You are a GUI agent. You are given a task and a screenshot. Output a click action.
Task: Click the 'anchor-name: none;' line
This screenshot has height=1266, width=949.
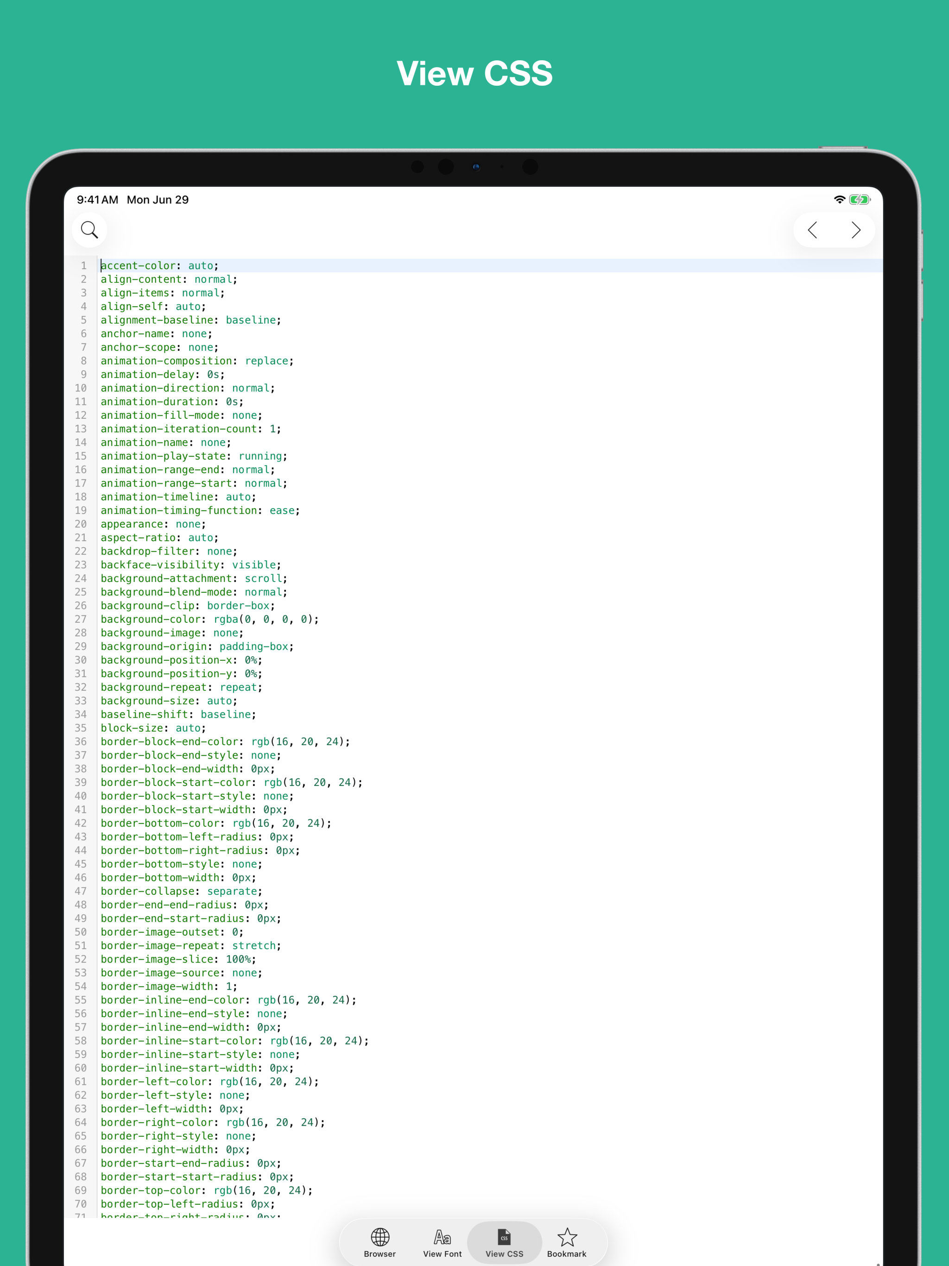(156, 334)
